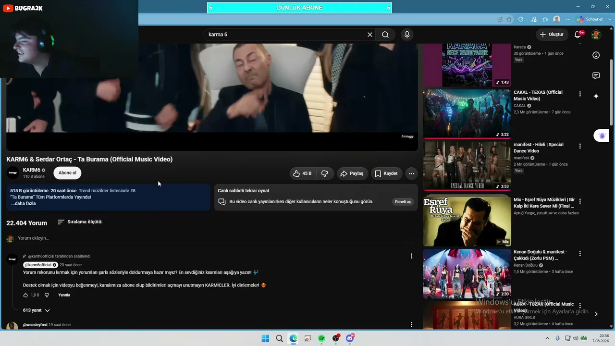Add this page to browser favorites (star)
The image size is (615, 346).
pyautogui.click(x=509, y=19)
